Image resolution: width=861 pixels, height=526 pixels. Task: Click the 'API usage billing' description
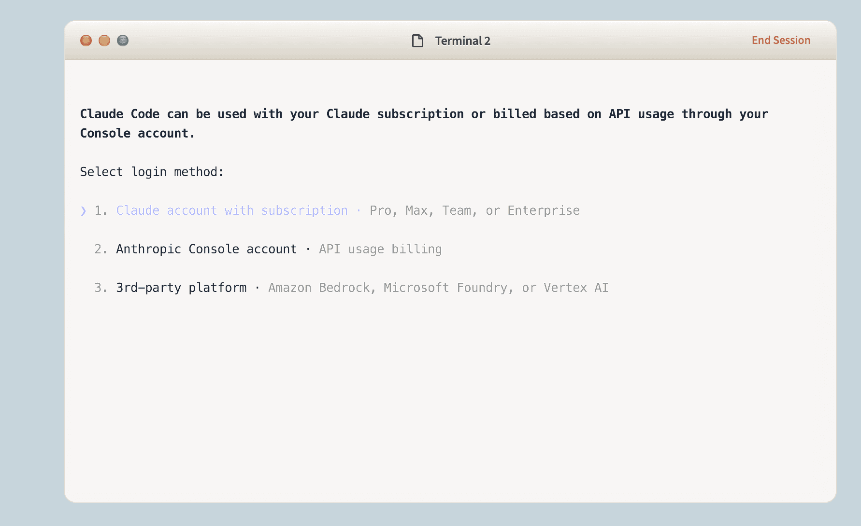click(x=380, y=249)
